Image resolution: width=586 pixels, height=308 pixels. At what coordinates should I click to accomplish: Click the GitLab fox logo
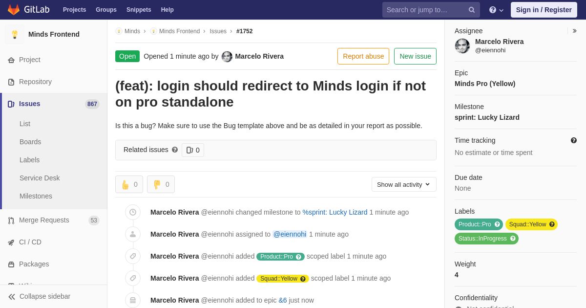(x=14, y=10)
